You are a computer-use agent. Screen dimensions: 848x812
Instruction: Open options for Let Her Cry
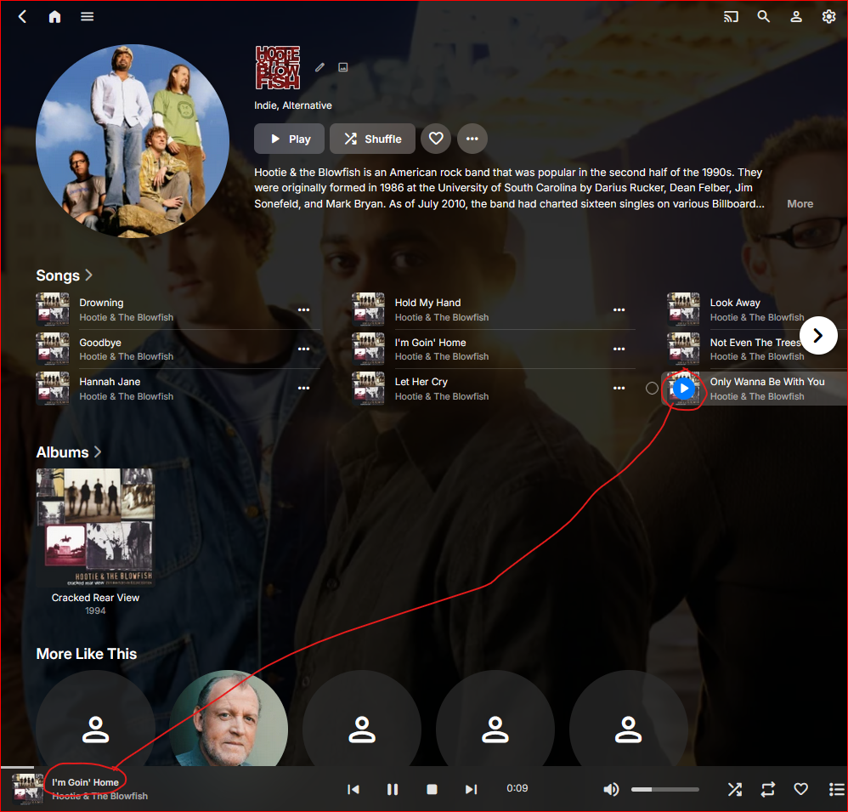point(619,388)
